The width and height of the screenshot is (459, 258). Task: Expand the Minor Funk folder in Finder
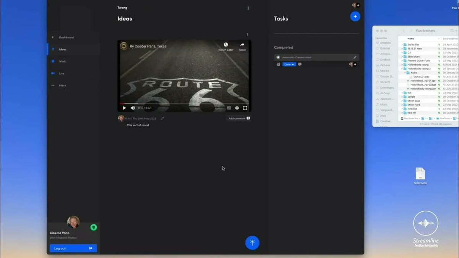pyautogui.click(x=402, y=105)
